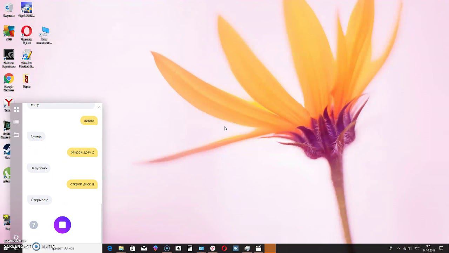Open the gray devices taskbar icon
Screen dimensions: 449x253
coord(247,248)
